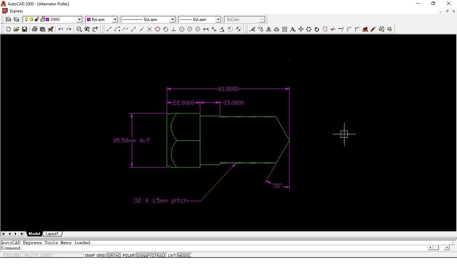This screenshot has width=457, height=275.
Task: Expand the DIMS layer dropdown
Action: pyautogui.click(x=79, y=19)
